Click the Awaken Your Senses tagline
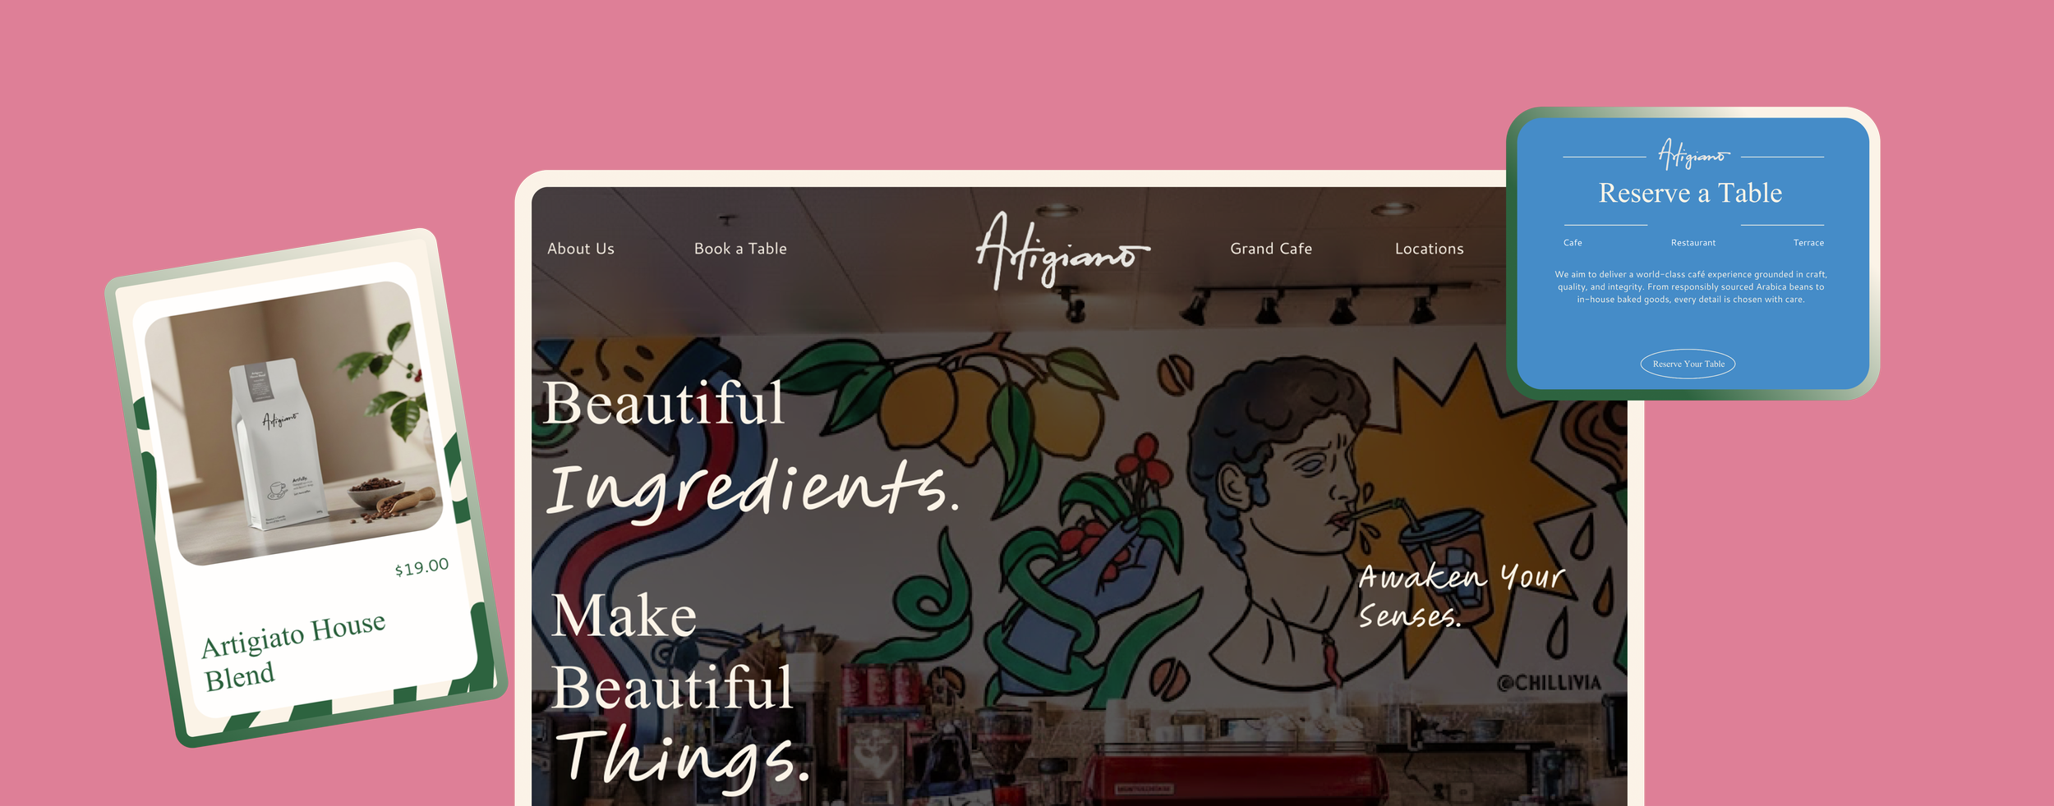The height and width of the screenshot is (806, 2054). click(1461, 596)
